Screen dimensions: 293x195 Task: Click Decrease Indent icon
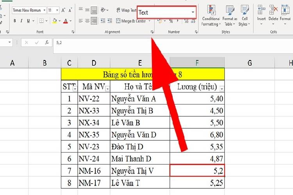pyautogui.click(x=103, y=21)
